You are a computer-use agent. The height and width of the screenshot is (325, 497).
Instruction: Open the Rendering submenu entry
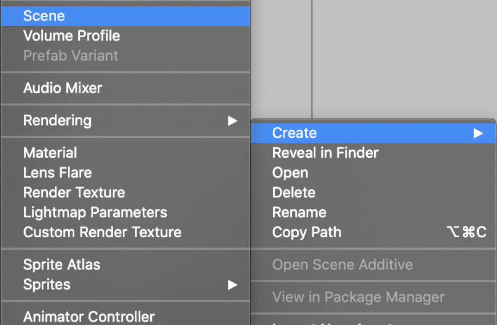(126, 120)
